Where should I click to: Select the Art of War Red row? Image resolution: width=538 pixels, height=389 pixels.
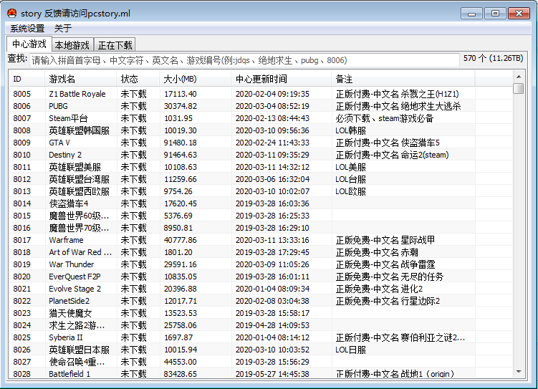[261, 252]
